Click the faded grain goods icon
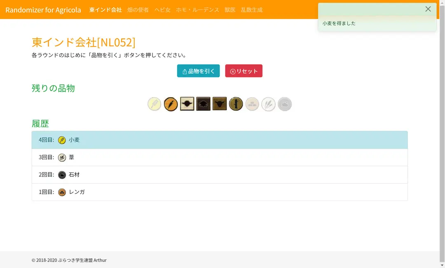The width and height of the screenshot is (445, 268). click(155, 104)
